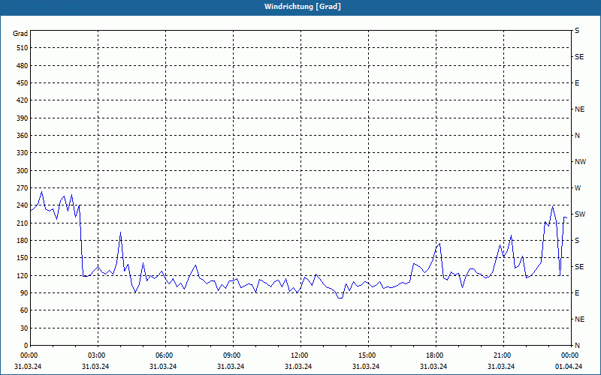Select the 510 y-axis value

click(23, 48)
